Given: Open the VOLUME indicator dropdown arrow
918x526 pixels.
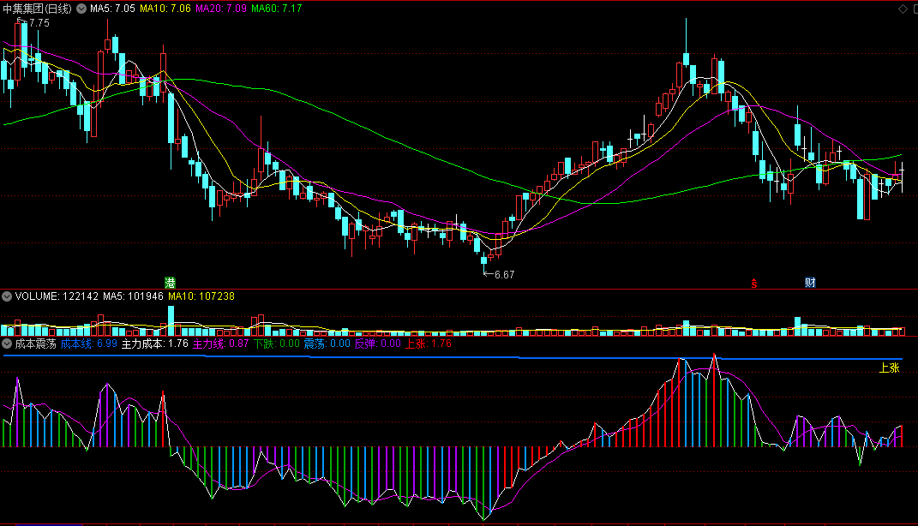Looking at the screenshot, I should click(x=7, y=296).
